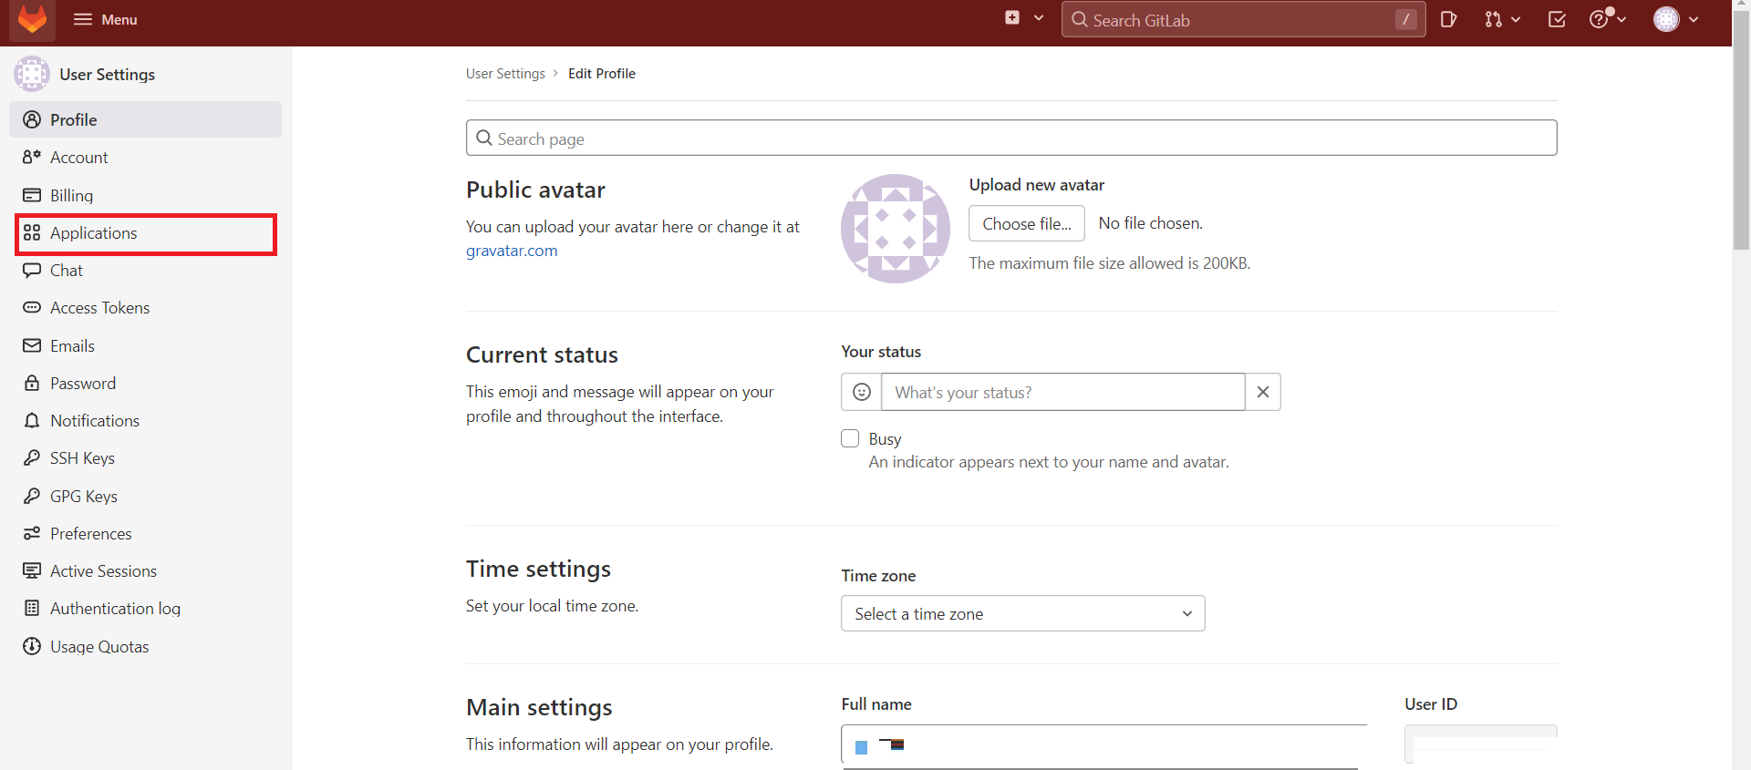1751x770 pixels.
Task: Expand the Select a time zone dropdown
Action: pyautogui.click(x=1022, y=613)
